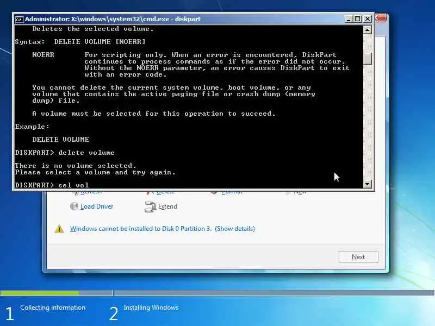435x326 pixels.
Task: Click 'There is no volume selected.' message
Action: coord(76,166)
